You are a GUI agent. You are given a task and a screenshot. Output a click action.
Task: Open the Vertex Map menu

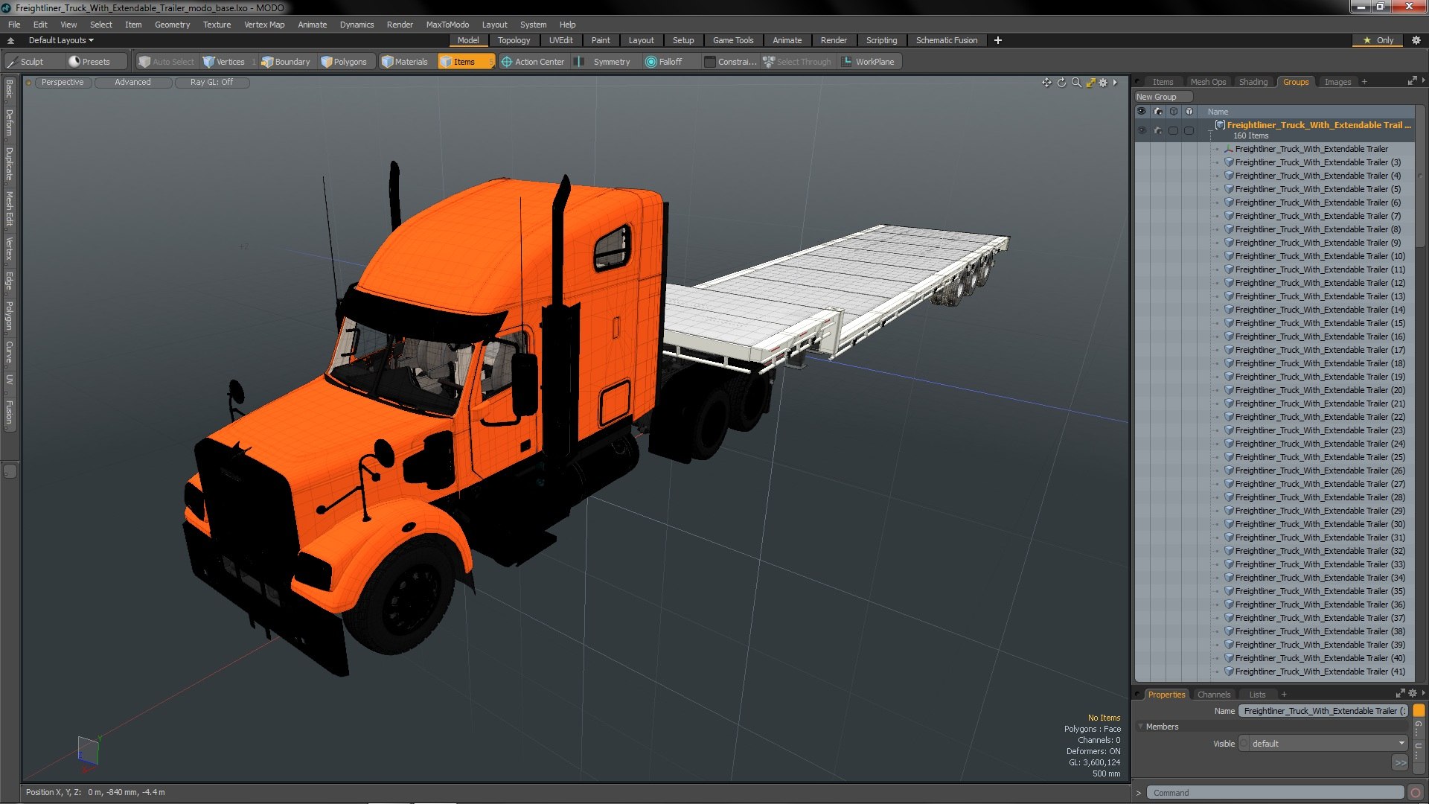click(x=264, y=25)
